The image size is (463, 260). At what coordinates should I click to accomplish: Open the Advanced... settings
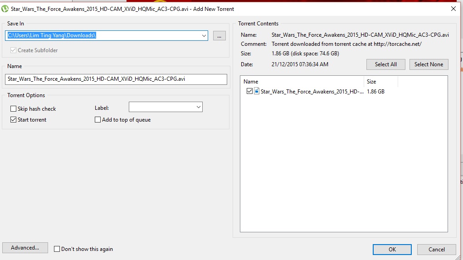(25, 248)
